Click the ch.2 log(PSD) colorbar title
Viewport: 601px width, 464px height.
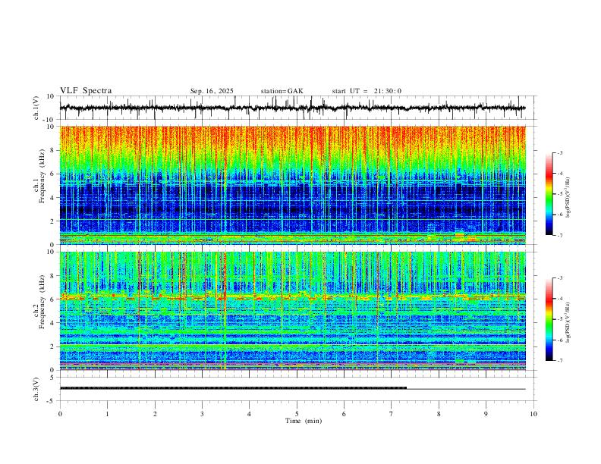coord(568,322)
